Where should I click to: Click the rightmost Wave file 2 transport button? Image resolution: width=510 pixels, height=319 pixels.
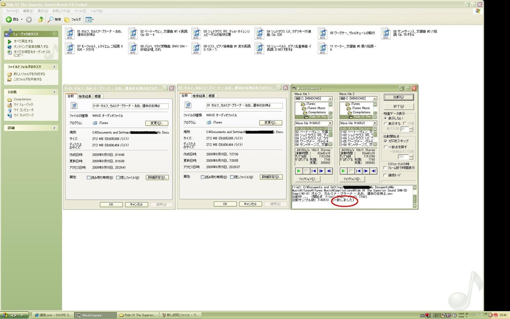pyautogui.click(x=374, y=171)
